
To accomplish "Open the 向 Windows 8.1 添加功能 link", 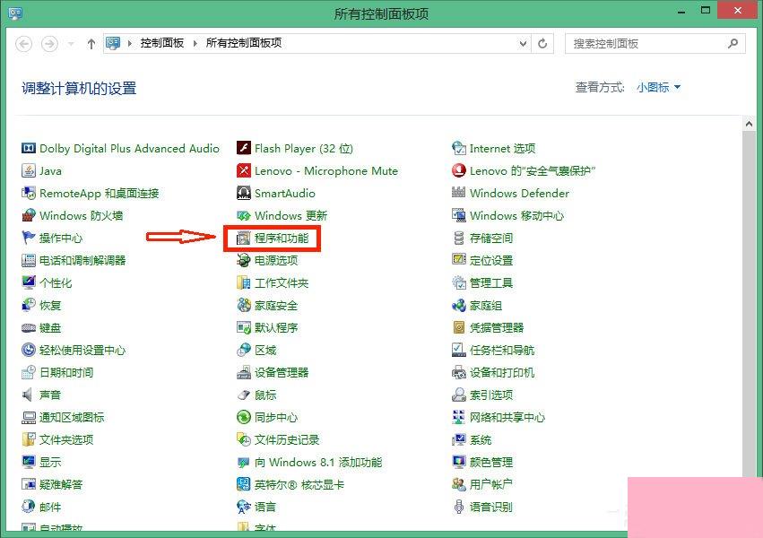I will point(318,462).
